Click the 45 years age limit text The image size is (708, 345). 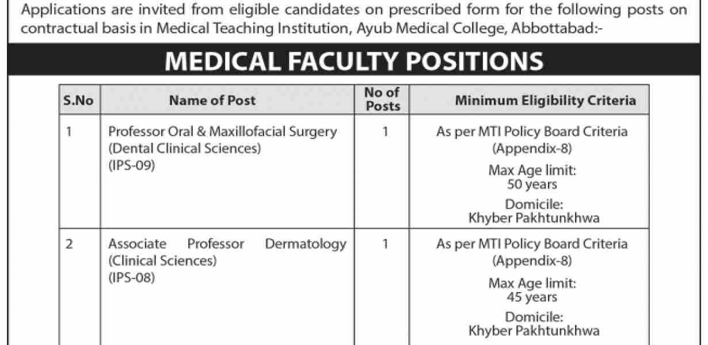[532, 297]
